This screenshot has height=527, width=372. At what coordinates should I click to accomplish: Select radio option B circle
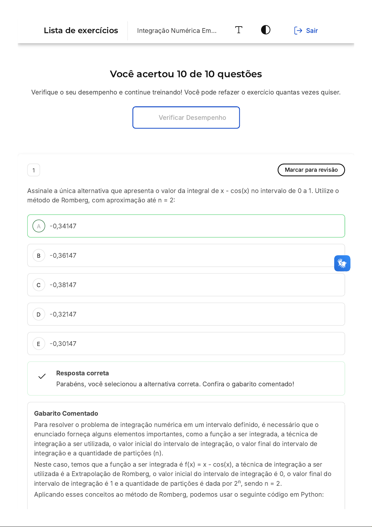(39, 256)
